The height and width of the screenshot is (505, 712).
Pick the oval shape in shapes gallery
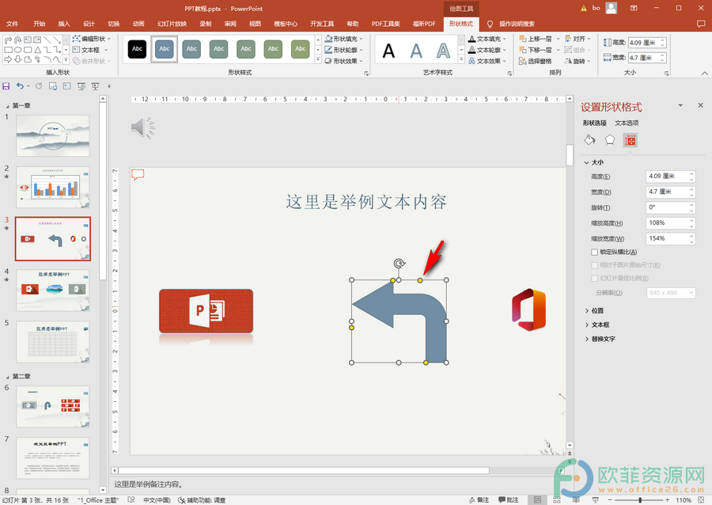point(17,50)
